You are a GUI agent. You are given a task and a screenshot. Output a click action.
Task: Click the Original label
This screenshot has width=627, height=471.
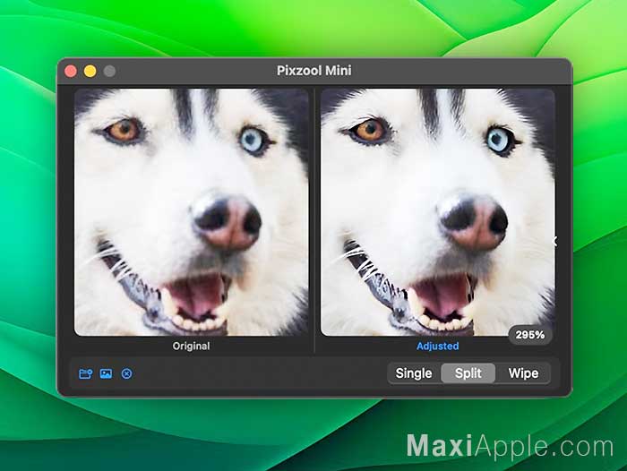(191, 346)
